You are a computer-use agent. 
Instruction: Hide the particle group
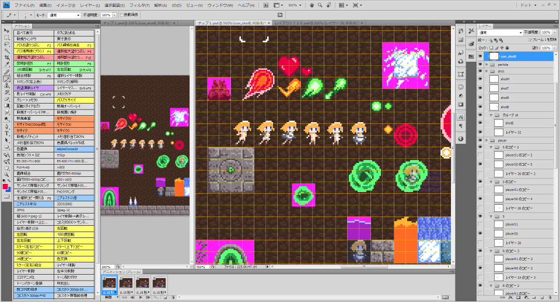(480, 65)
